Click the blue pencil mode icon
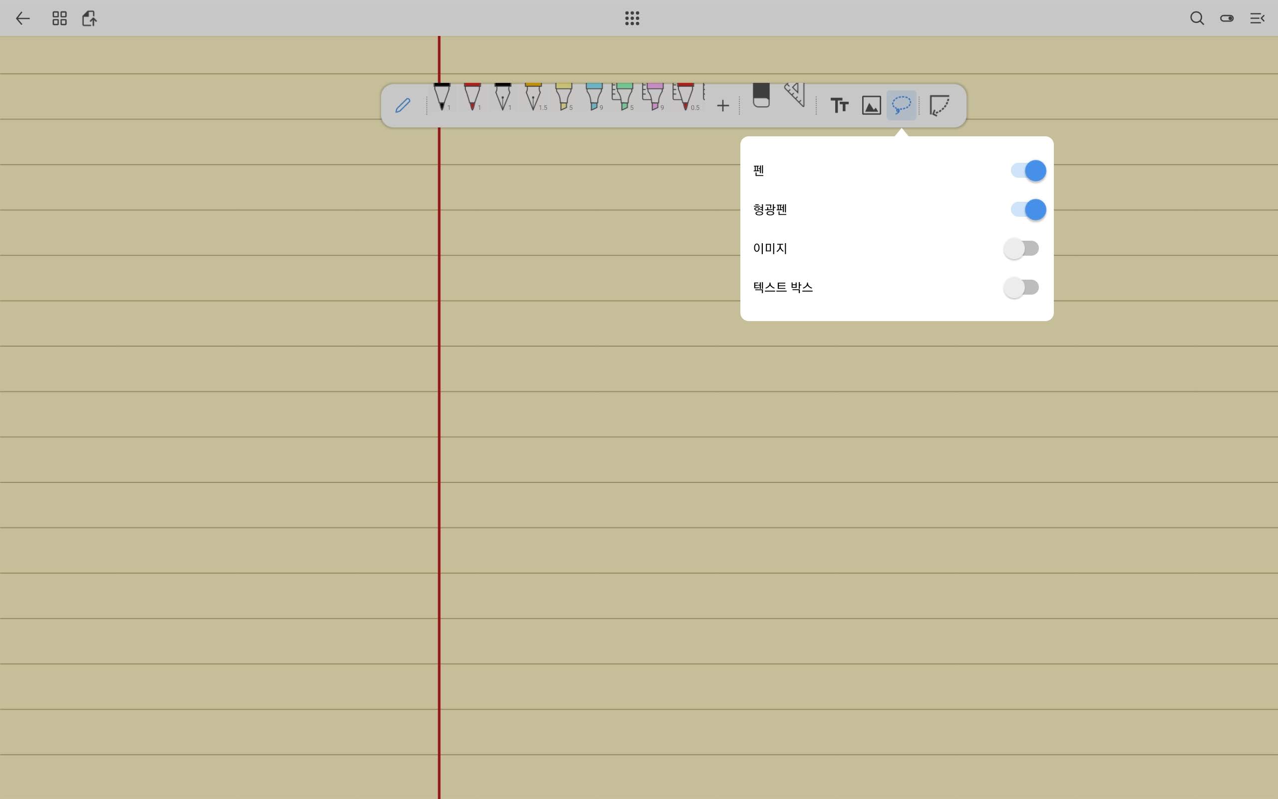The width and height of the screenshot is (1278, 799). [x=403, y=105]
